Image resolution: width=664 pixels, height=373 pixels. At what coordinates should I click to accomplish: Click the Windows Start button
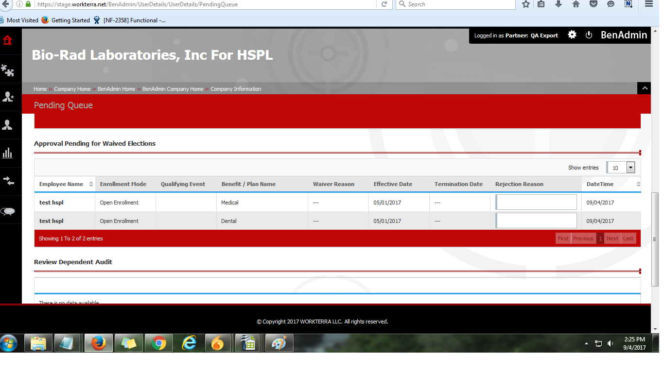pyautogui.click(x=9, y=343)
